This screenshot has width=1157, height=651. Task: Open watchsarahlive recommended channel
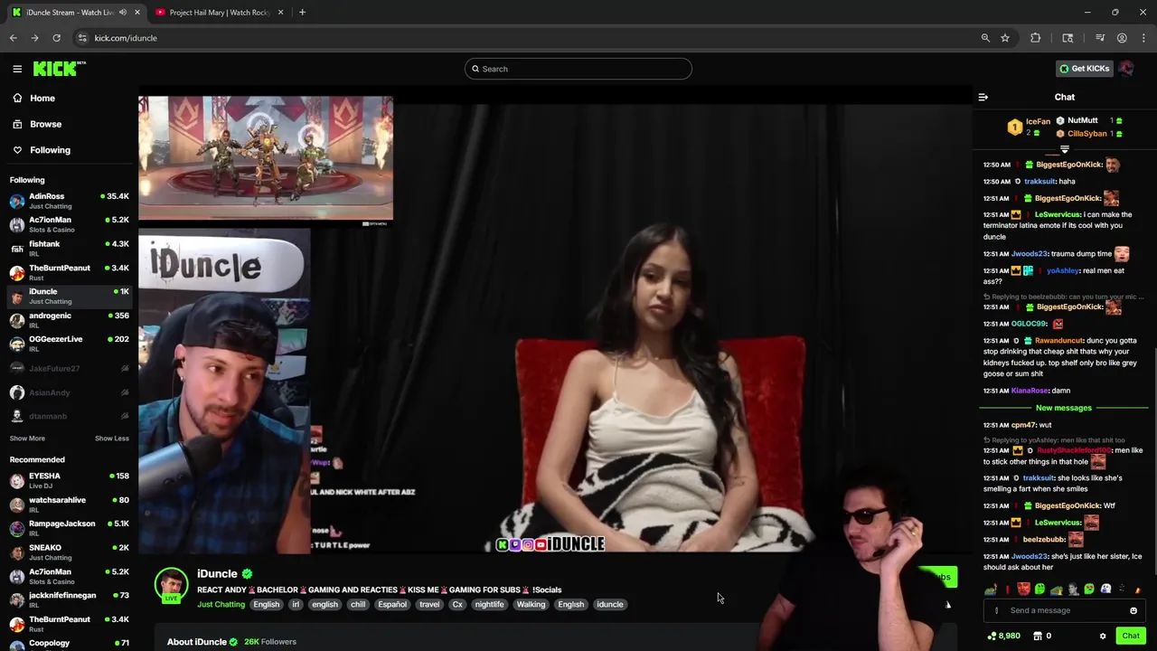[69, 505]
